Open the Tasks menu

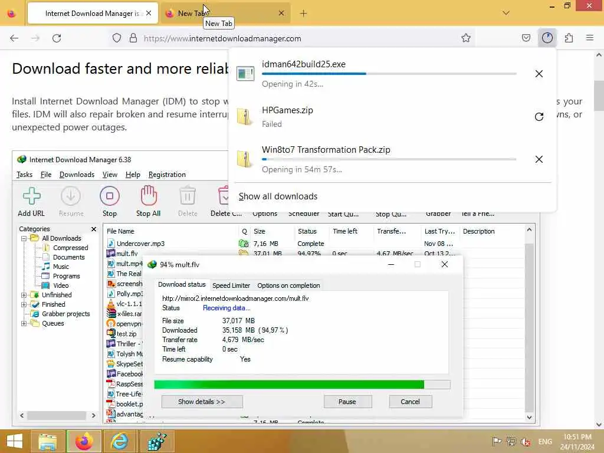24,175
